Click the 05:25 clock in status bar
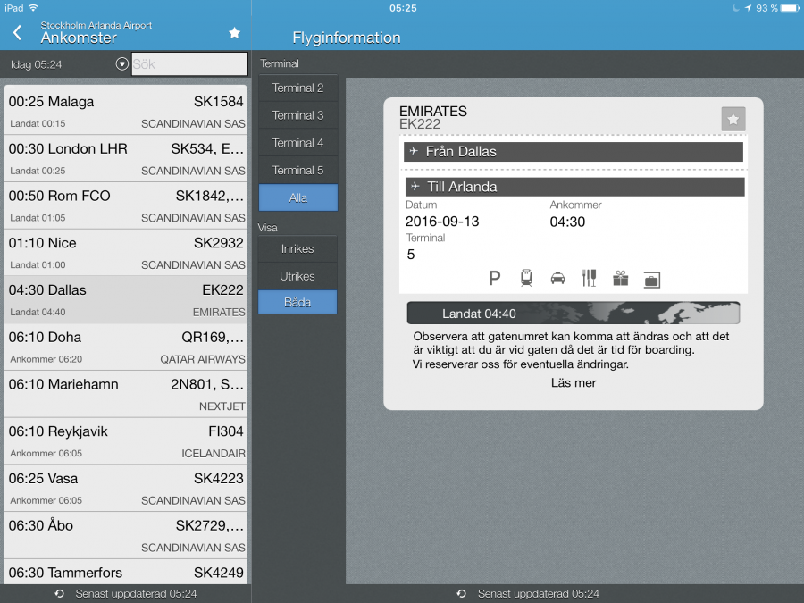The width and height of the screenshot is (804, 603). [x=403, y=8]
